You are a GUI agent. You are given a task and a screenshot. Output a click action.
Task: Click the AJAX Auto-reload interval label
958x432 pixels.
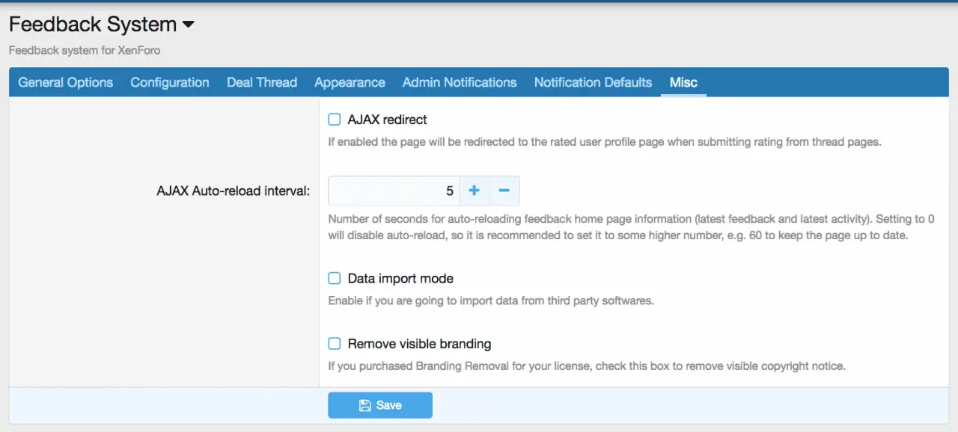(x=233, y=191)
